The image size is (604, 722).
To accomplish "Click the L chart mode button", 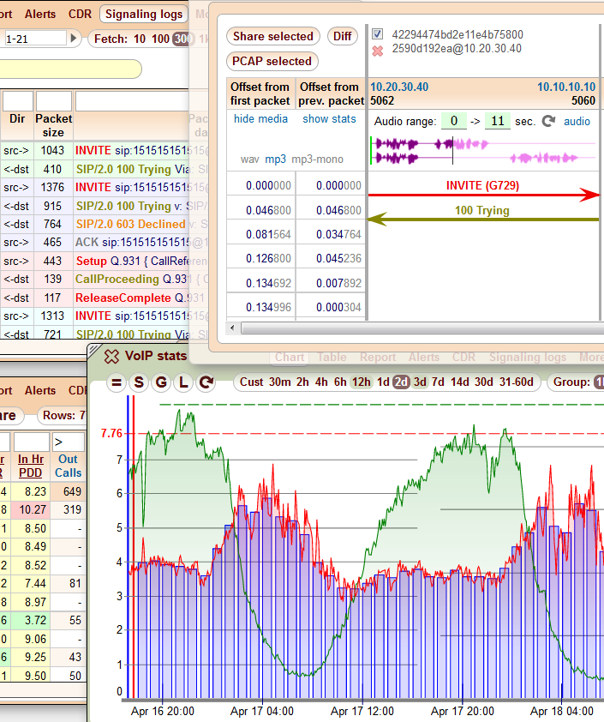I will 183,382.
